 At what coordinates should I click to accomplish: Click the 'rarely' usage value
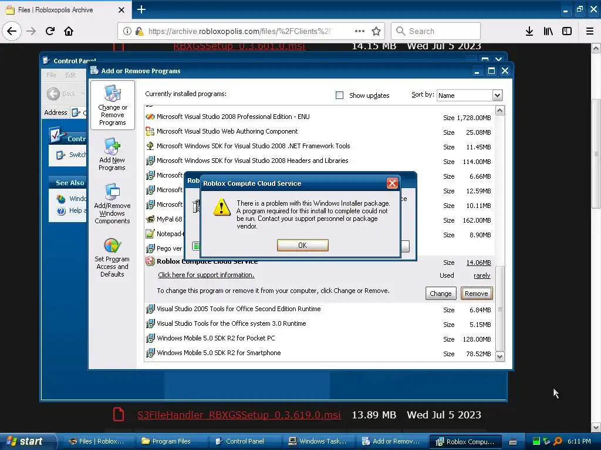[x=482, y=275]
